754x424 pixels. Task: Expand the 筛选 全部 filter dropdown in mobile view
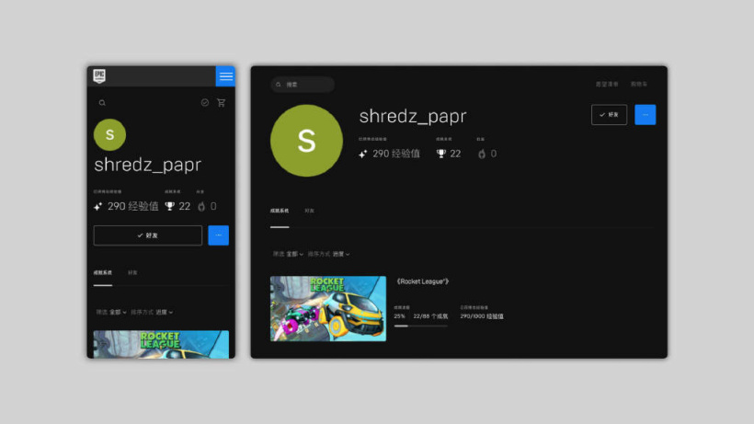[111, 313]
